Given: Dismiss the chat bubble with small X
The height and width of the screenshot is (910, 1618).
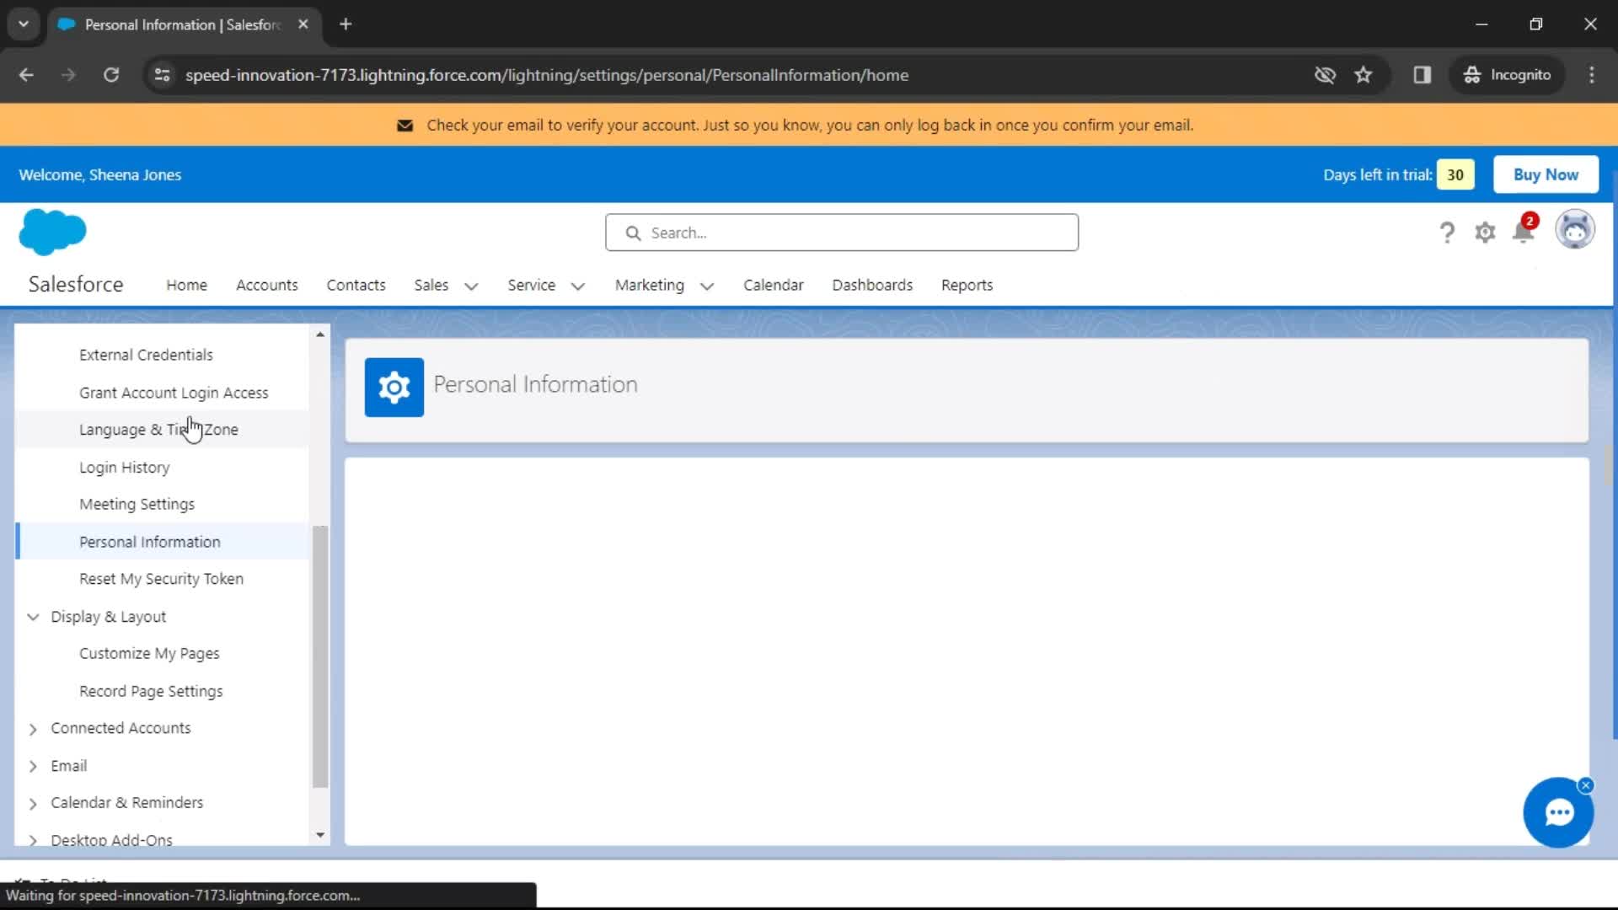Looking at the screenshot, I should click(x=1585, y=785).
